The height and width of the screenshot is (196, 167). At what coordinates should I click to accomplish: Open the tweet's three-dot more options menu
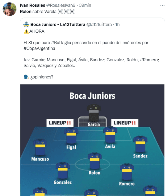click(162, 5)
